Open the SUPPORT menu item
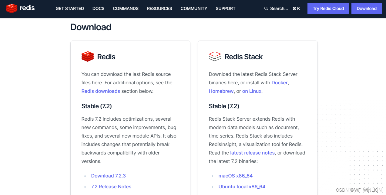 click(x=226, y=8)
